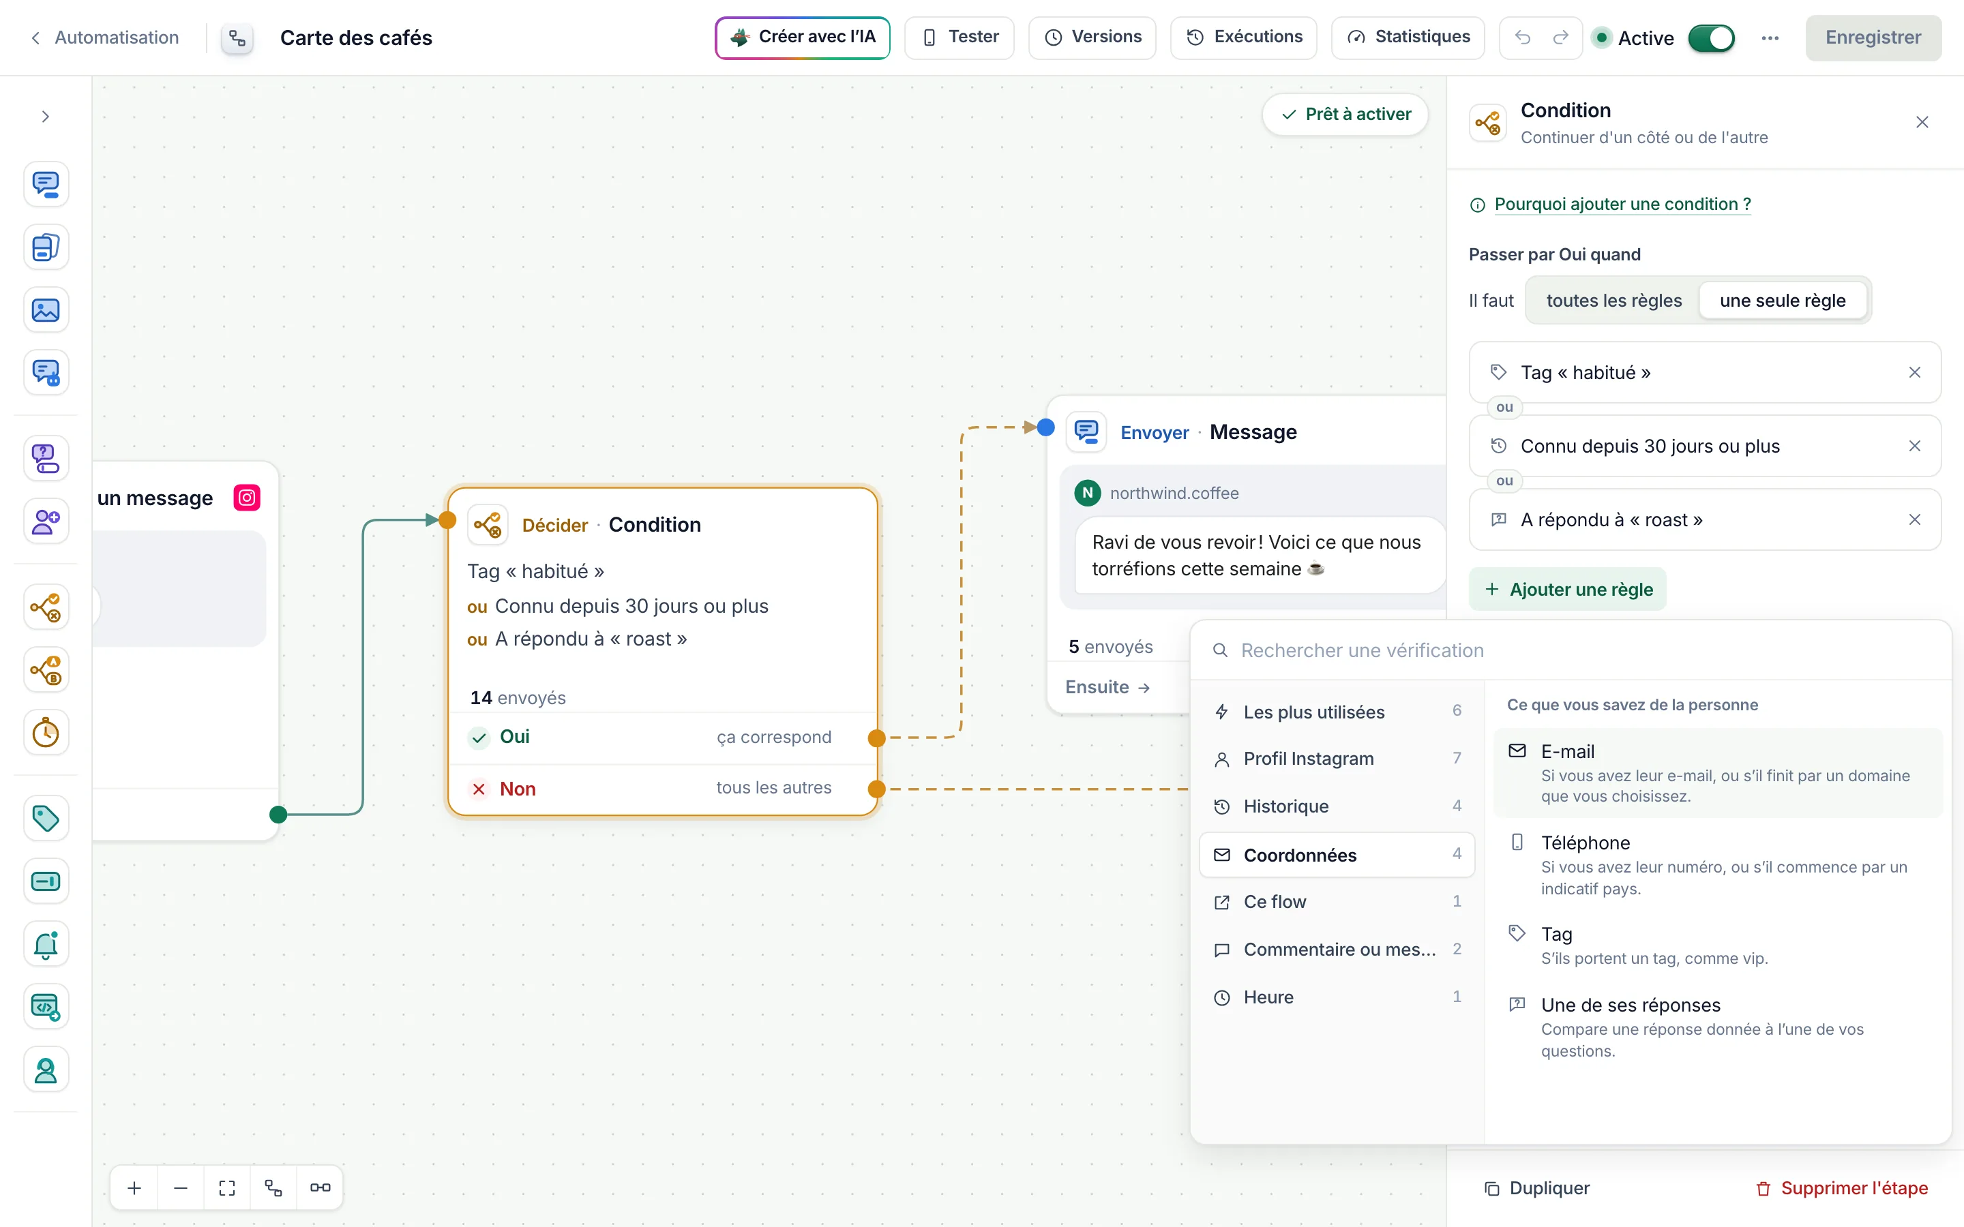Choose the E-mail verification
The image size is (1964, 1227).
pos(1717,772)
